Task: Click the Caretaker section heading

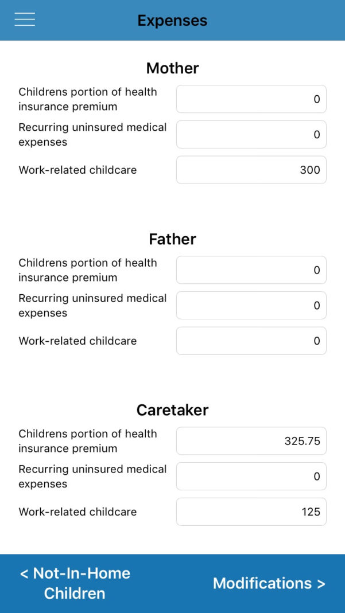Action: (x=172, y=410)
